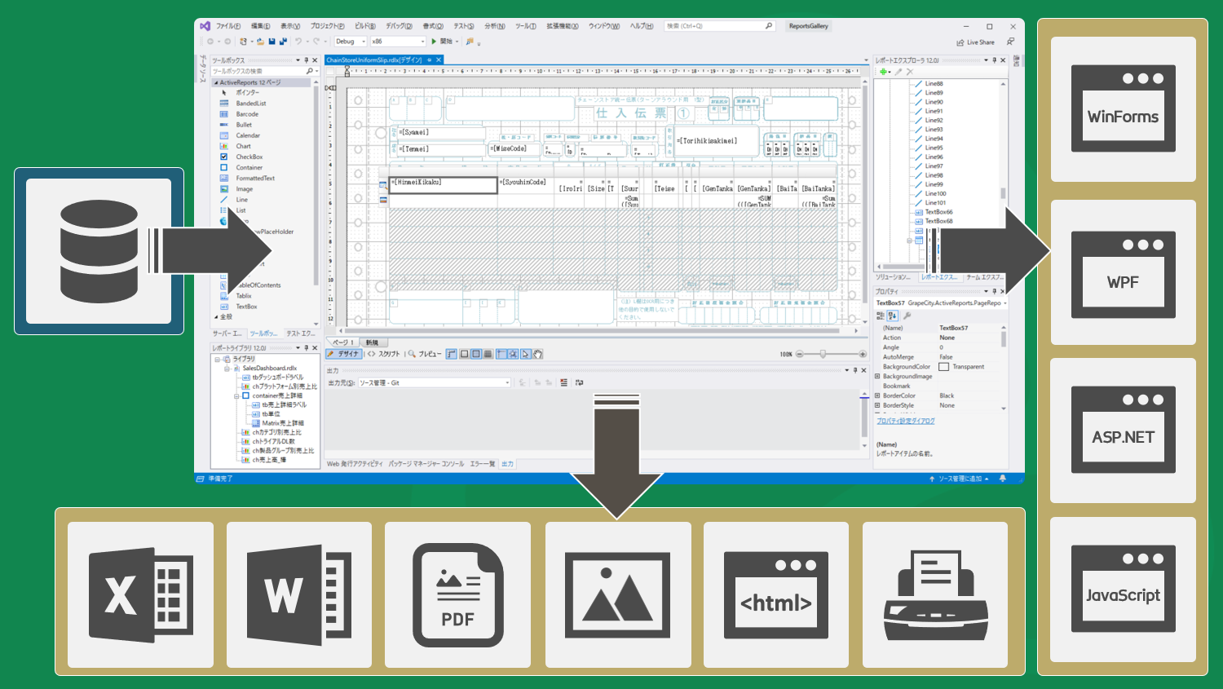
Task: Open the ファイル(F) menu
Action: pyautogui.click(x=228, y=26)
